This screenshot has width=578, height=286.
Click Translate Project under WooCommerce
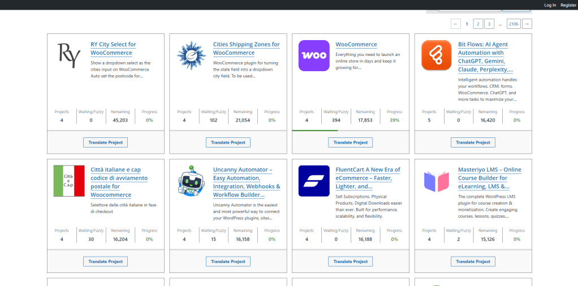pos(350,142)
